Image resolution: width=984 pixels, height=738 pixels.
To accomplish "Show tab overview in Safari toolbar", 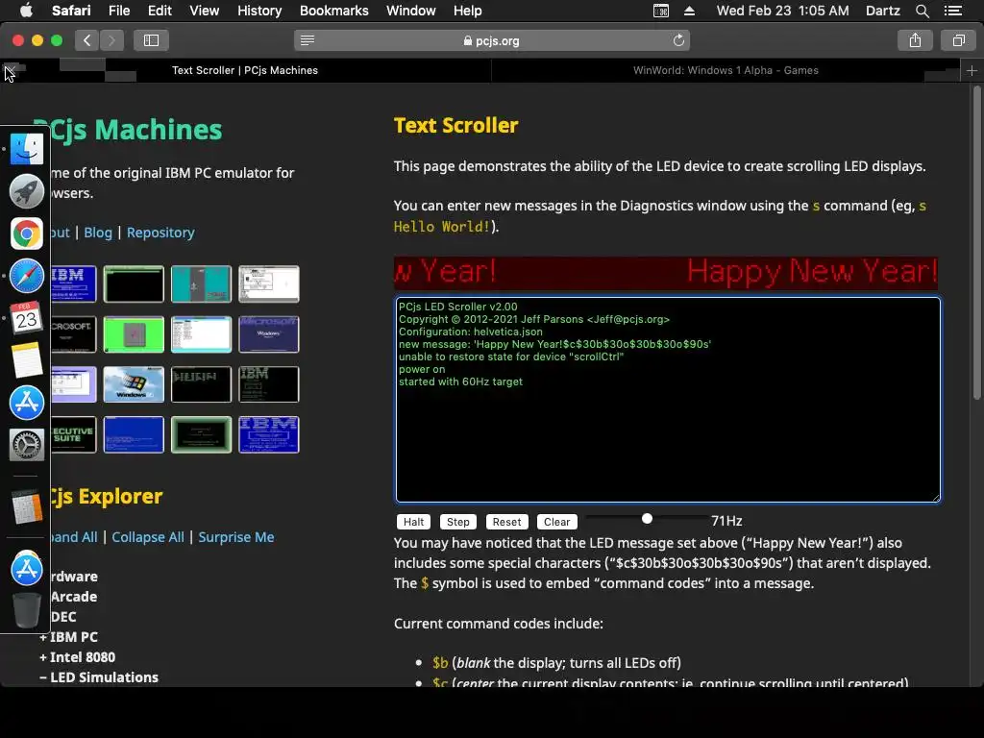I will pos(958,40).
